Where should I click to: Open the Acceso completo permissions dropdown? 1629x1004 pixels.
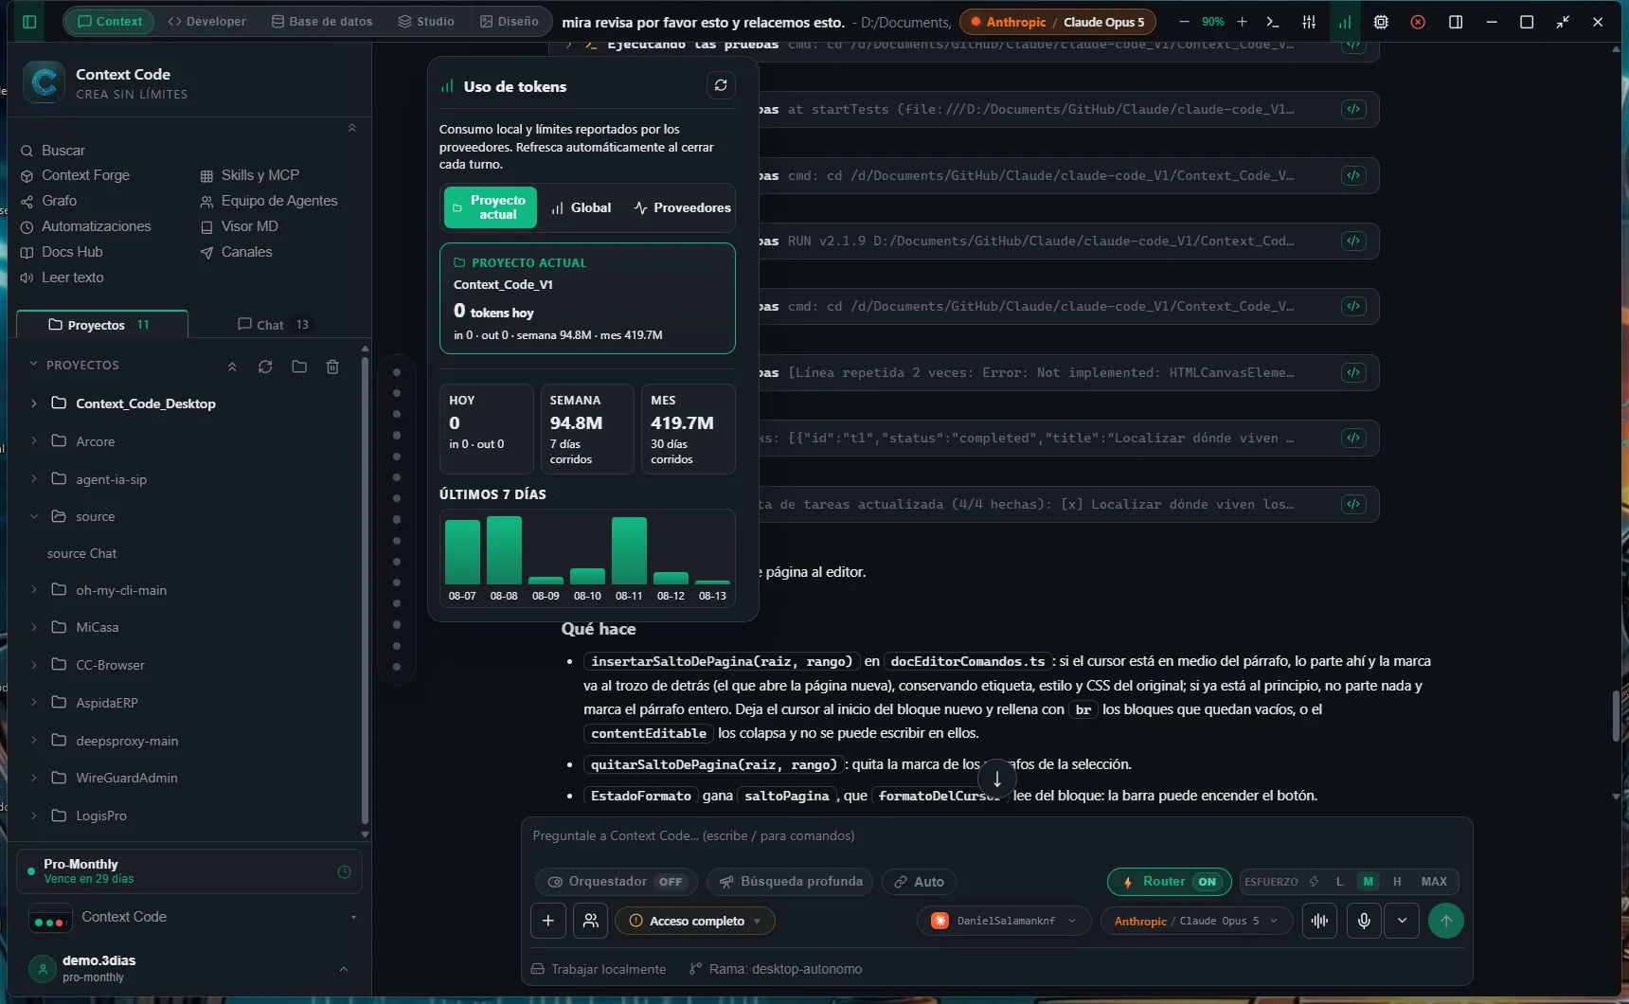(695, 921)
